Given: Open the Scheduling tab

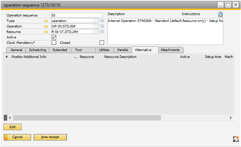Looking at the screenshot, I should [38, 50].
